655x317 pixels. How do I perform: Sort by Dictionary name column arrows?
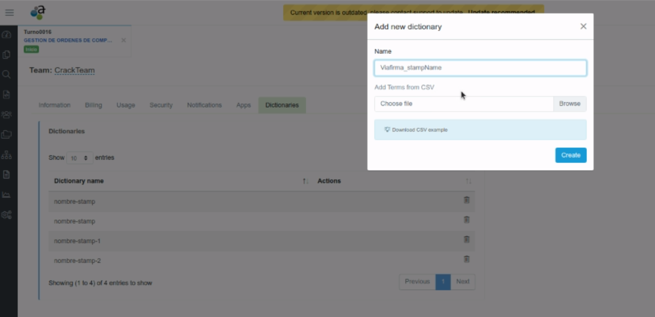tap(305, 181)
